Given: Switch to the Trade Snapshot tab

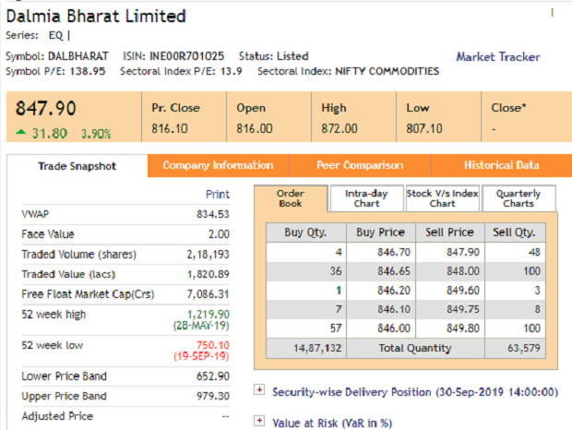Looking at the screenshot, I should pyautogui.click(x=77, y=166).
